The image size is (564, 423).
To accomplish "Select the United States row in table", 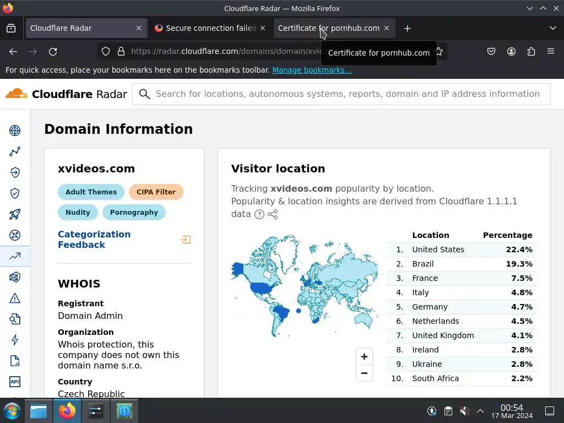I will (462, 250).
